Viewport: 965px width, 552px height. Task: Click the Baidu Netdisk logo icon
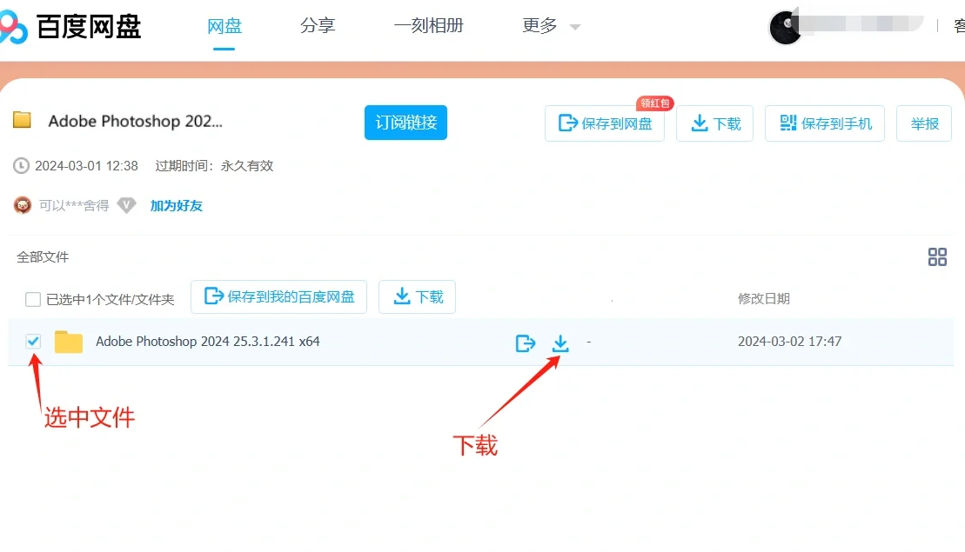pyautogui.click(x=16, y=26)
